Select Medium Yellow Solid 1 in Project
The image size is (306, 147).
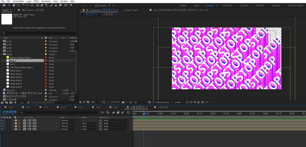point(20,57)
